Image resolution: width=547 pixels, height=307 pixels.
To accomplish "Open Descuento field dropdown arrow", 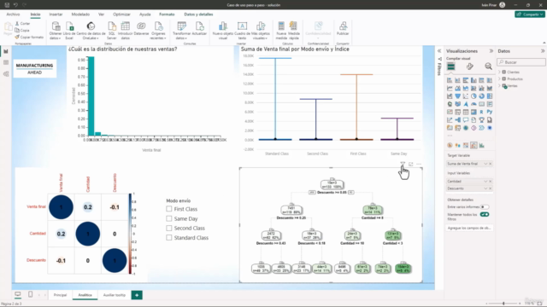I will (485, 188).
